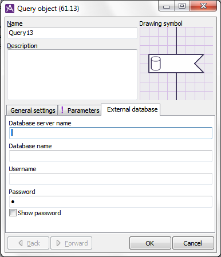Enable the Show password checkbox
This screenshot has height=257, width=221.
coord(13,213)
